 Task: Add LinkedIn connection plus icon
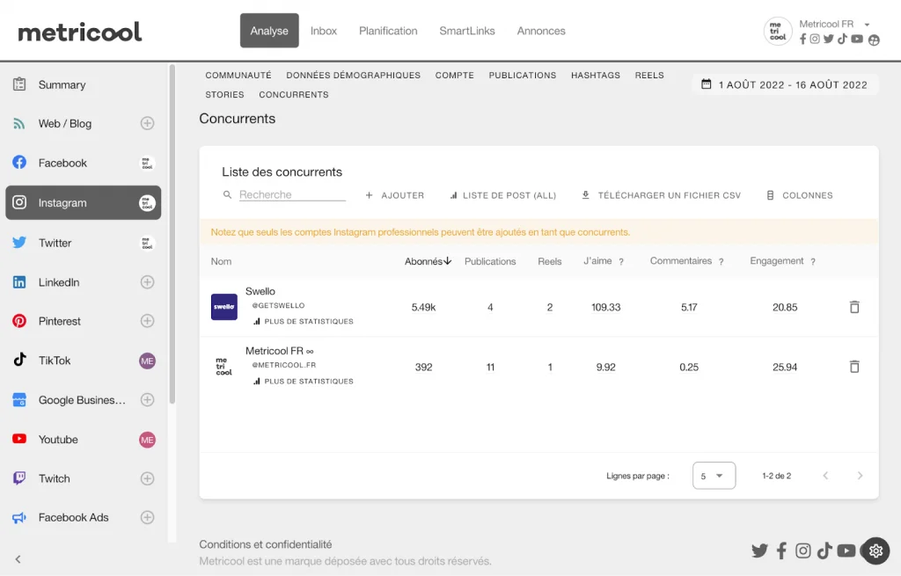147,282
